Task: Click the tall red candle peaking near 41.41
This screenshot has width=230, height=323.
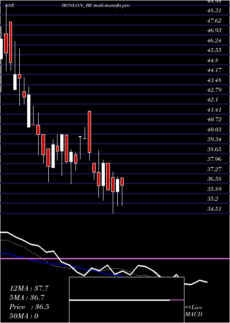Action: 89,132
